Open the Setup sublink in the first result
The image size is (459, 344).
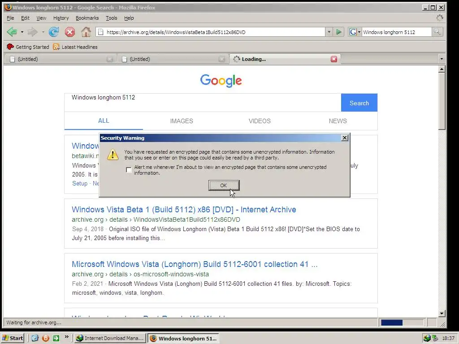(x=80, y=183)
